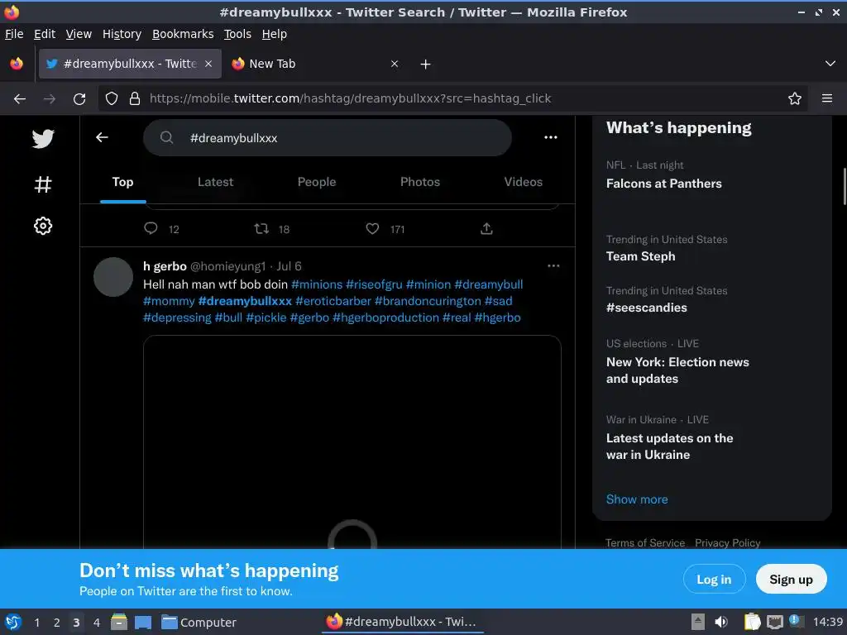Click the clipboard tray icon
The height and width of the screenshot is (635, 847).
point(752,622)
